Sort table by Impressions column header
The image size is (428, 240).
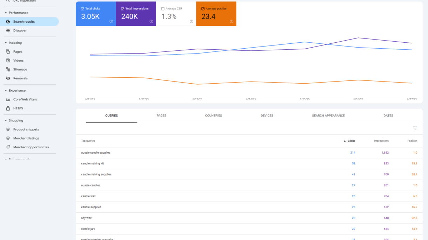click(x=381, y=141)
